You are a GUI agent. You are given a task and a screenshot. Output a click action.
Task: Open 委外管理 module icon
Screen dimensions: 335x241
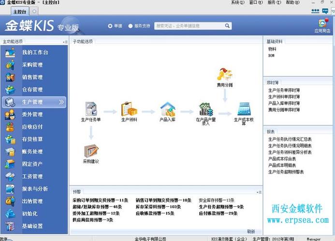pyautogui.click(x=10, y=114)
